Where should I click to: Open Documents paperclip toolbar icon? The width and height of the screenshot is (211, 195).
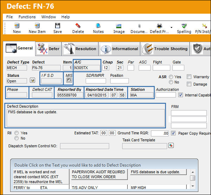pyautogui.click(x=139, y=26)
